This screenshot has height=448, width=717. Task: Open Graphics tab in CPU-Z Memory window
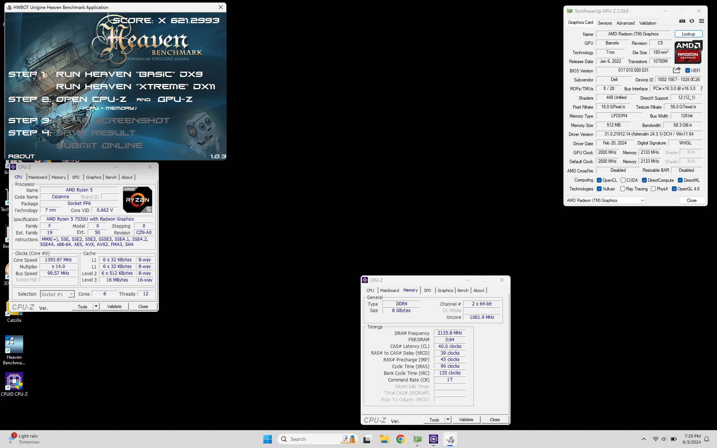coord(445,290)
